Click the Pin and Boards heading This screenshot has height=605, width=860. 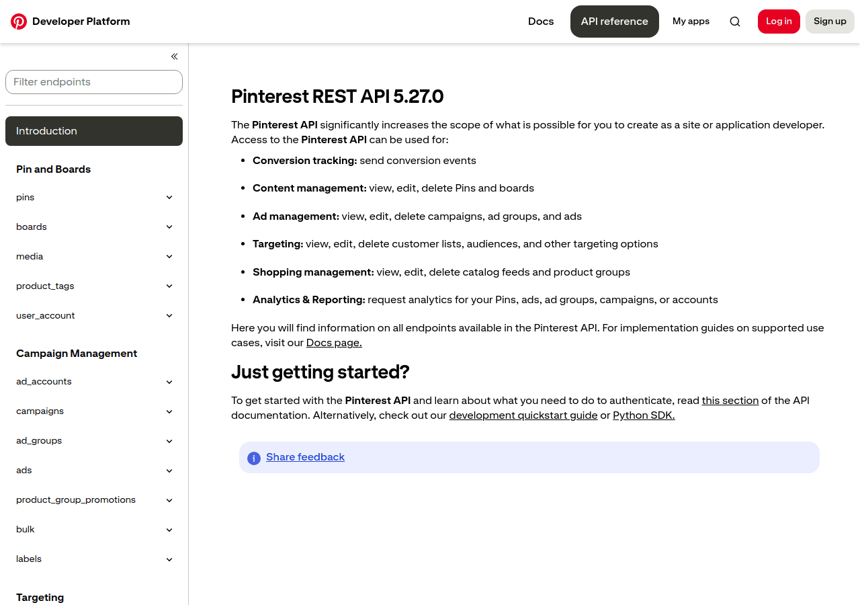(53, 169)
